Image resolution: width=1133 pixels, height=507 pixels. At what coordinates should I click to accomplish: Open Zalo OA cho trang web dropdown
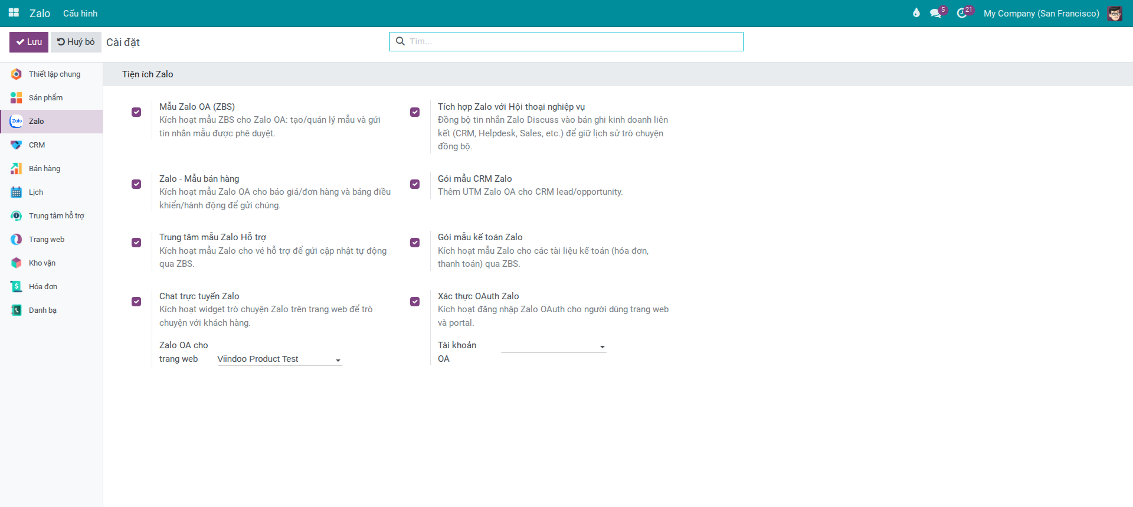click(280, 359)
